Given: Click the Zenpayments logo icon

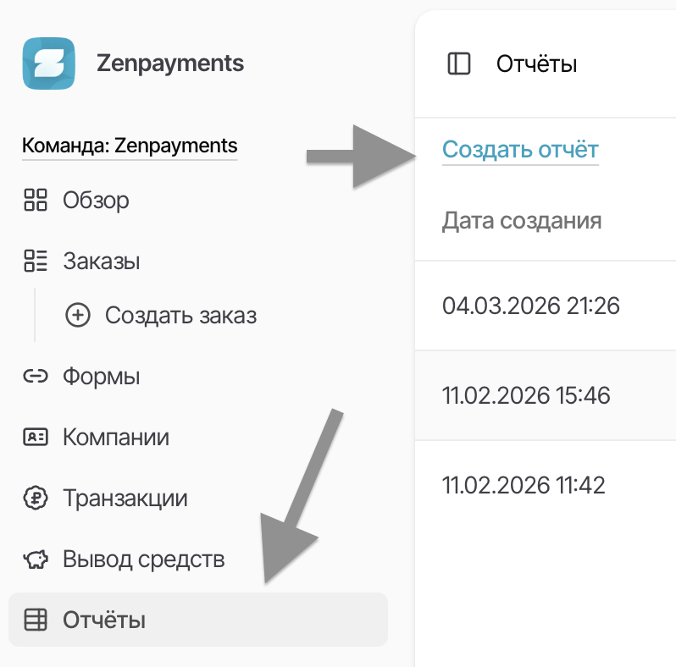Looking at the screenshot, I should point(48,63).
